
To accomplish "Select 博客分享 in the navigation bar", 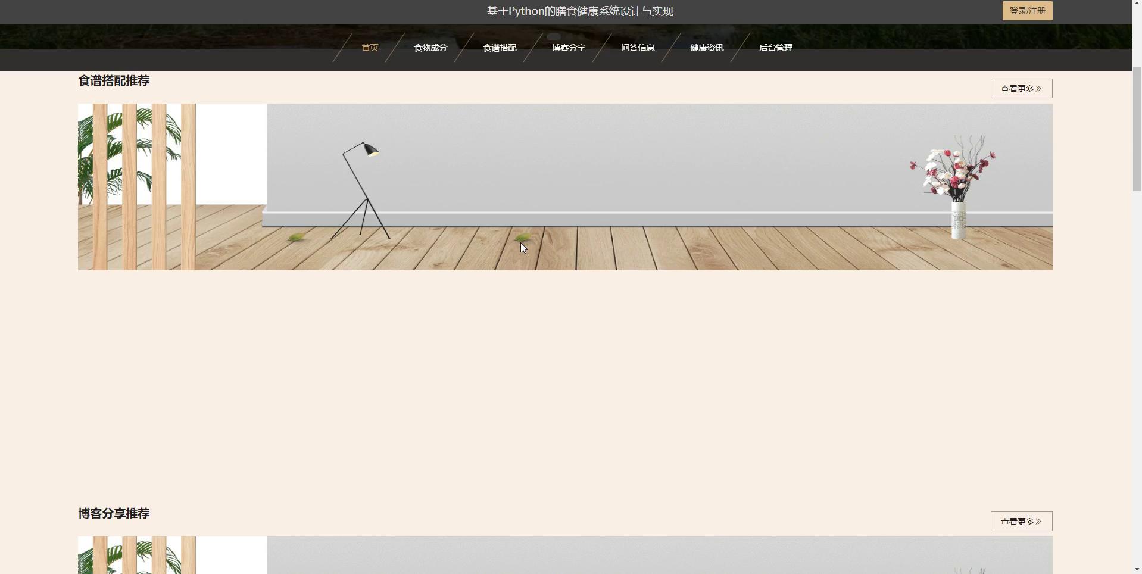I will pyautogui.click(x=569, y=48).
